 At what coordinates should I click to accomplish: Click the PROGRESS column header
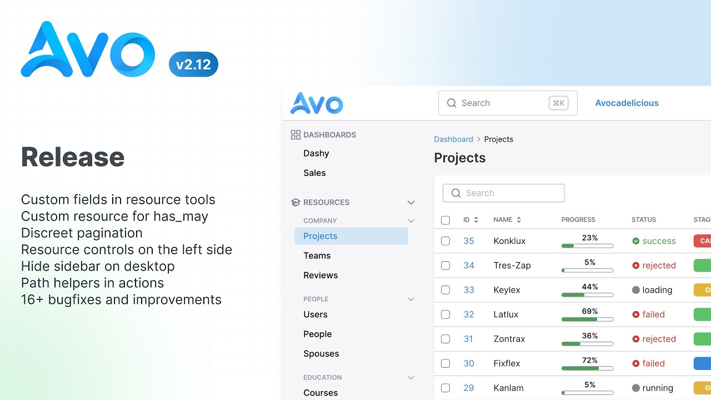click(578, 220)
